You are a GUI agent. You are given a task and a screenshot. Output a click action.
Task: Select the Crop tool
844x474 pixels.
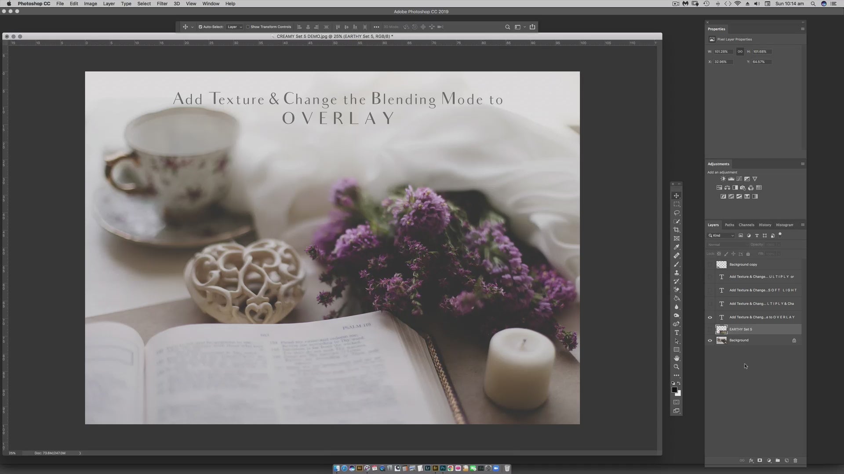point(677,230)
